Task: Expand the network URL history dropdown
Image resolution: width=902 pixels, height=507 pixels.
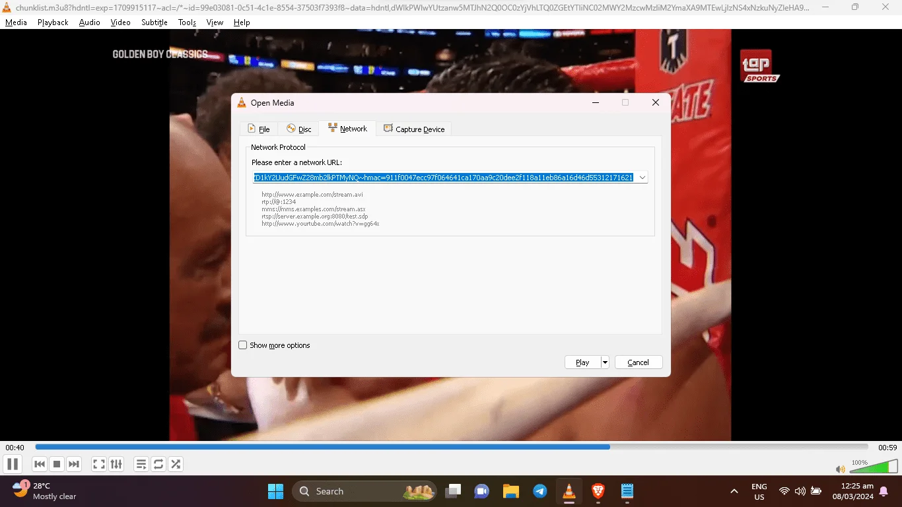Action: coord(642,177)
